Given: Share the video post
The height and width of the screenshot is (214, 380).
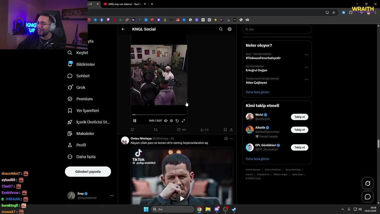Looking at the screenshot, I should (x=231, y=130).
